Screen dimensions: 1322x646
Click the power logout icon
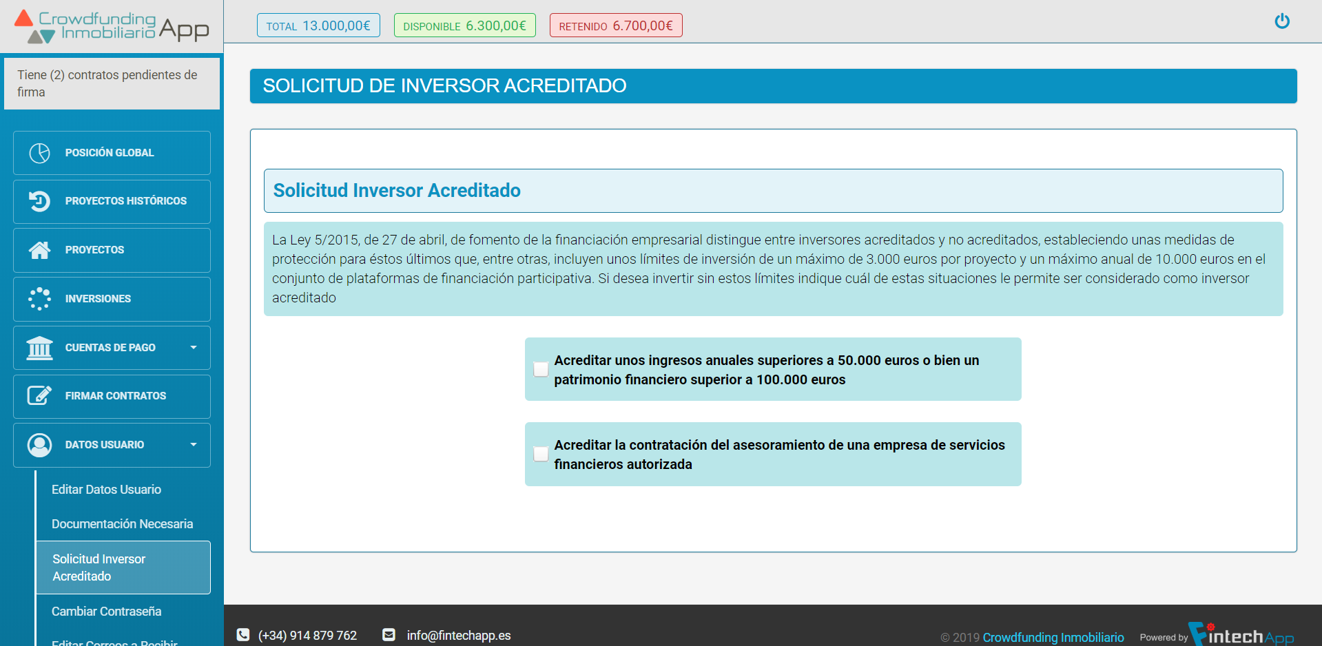point(1281,21)
